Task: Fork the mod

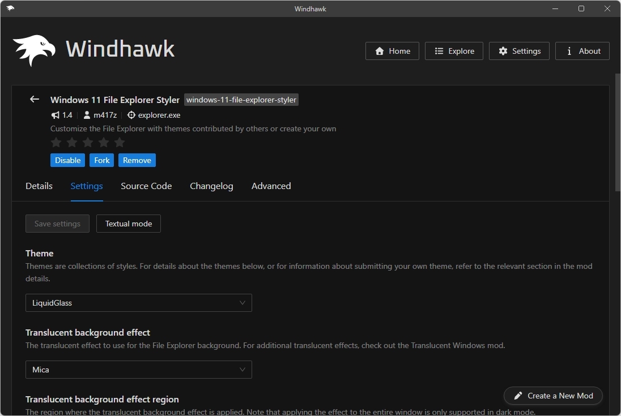Action: (101, 160)
